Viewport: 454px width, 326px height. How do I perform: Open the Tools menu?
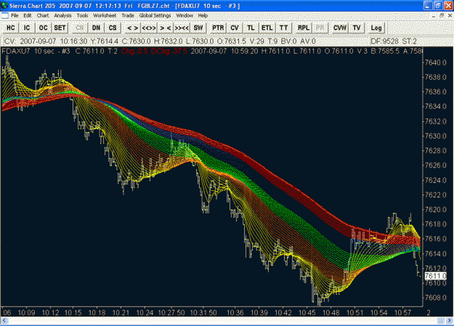pos(82,16)
